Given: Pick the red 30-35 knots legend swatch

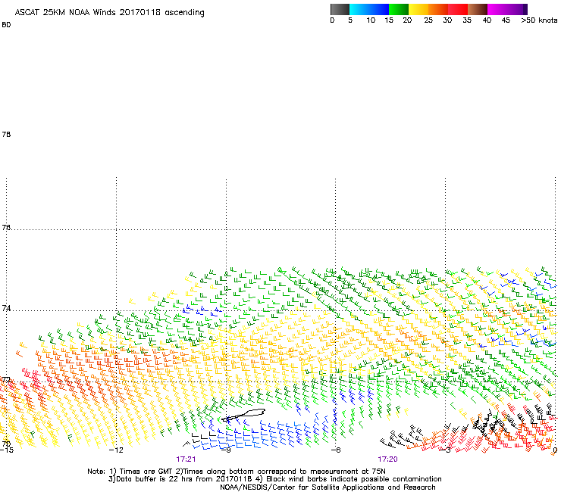Looking at the screenshot, I should (458, 9).
